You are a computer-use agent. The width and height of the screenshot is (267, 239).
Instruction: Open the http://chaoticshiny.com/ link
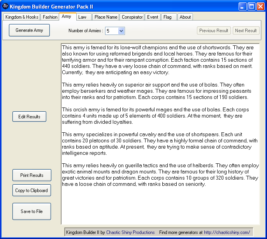click(x=227, y=232)
